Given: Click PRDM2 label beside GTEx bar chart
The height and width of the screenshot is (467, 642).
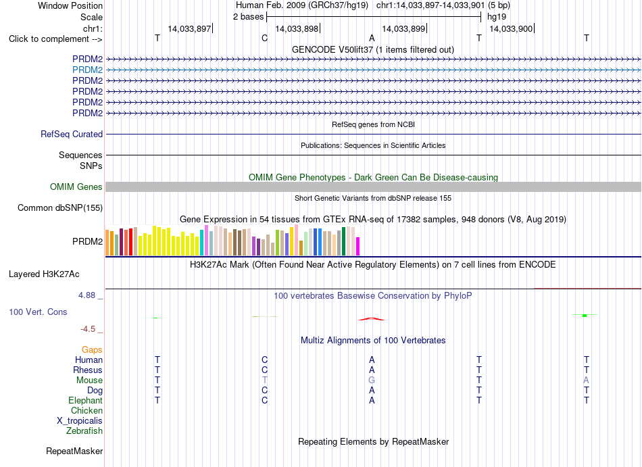Looking at the screenshot, I should pyautogui.click(x=87, y=241).
